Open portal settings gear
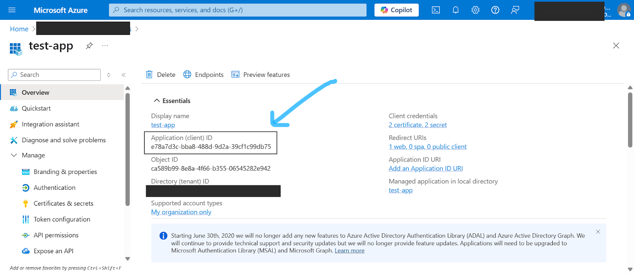The height and width of the screenshot is (273, 634). pyautogui.click(x=475, y=10)
